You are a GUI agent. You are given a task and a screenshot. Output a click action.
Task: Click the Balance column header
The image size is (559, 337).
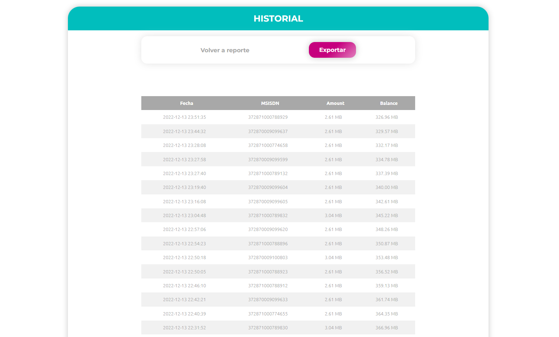point(388,103)
